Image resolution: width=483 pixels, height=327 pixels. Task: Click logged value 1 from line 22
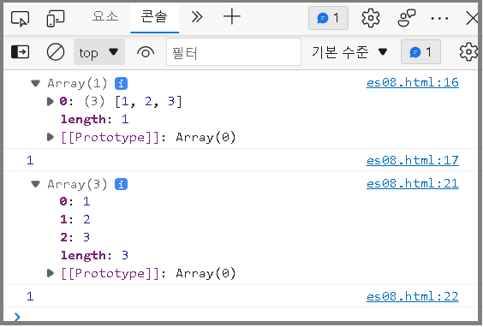pyautogui.click(x=30, y=296)
